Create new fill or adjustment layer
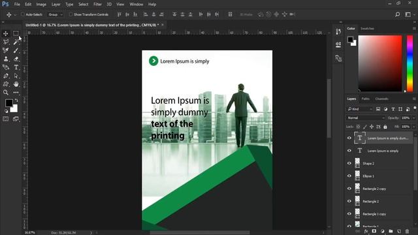 pos(383,231)
